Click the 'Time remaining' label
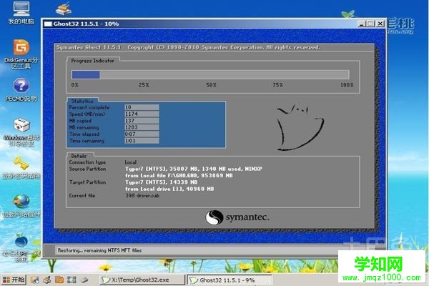The image size is (429, 286). [x=87, y=141]
